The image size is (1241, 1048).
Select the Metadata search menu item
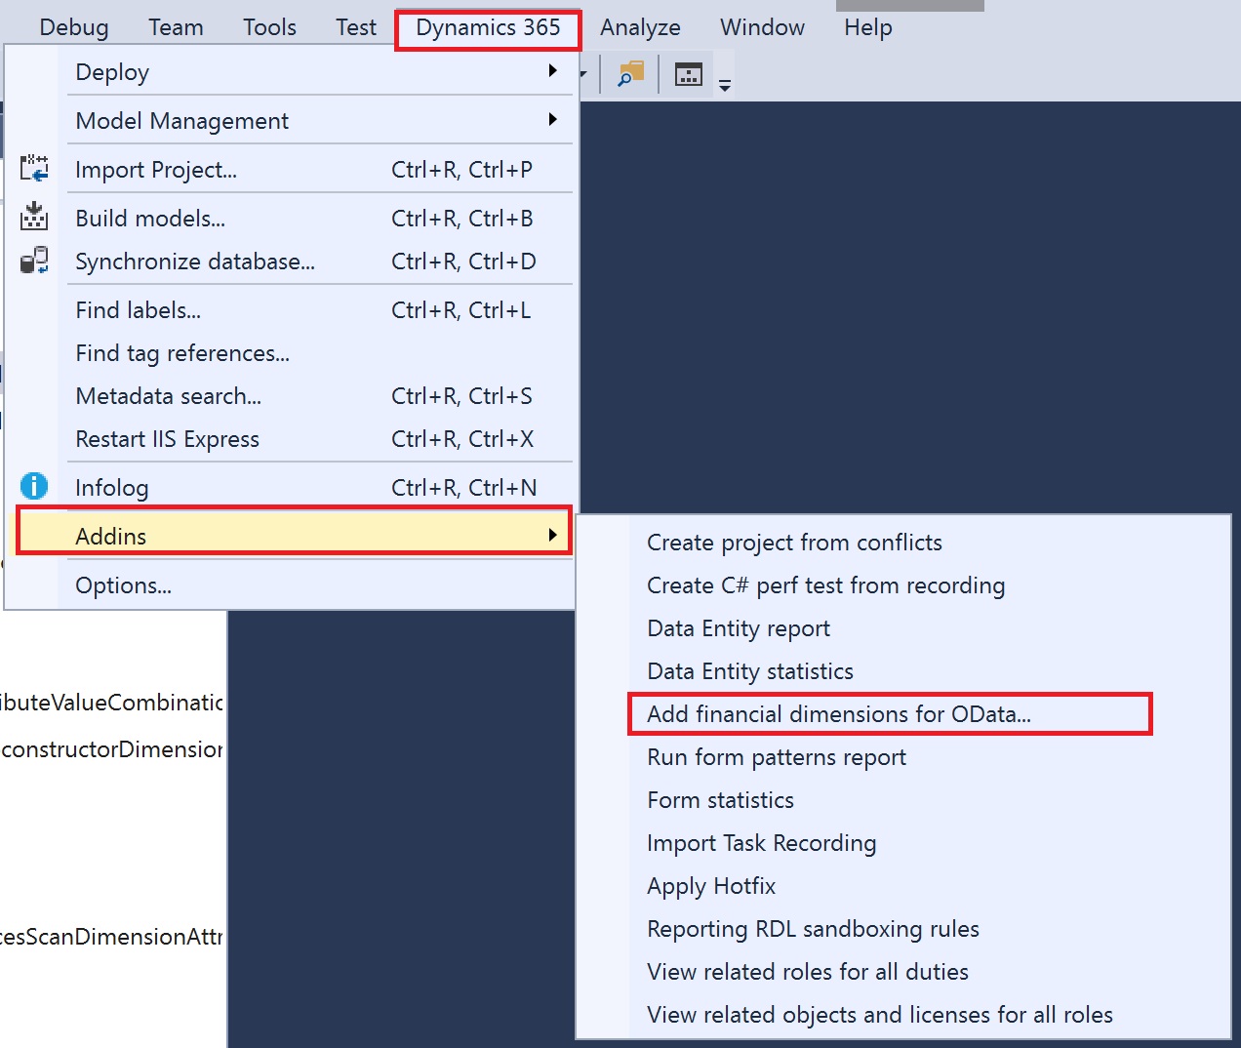168,396
